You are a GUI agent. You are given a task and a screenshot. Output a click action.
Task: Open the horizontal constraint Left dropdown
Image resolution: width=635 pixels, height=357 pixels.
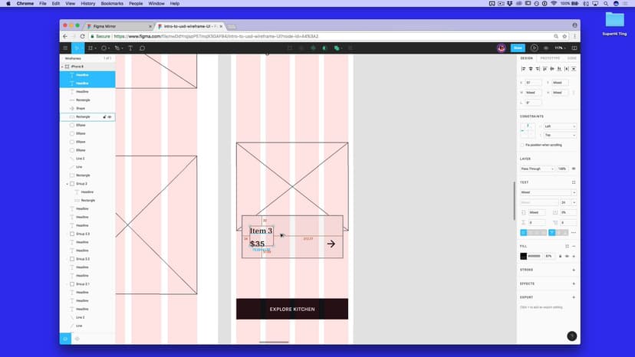[x=559, y=126]
